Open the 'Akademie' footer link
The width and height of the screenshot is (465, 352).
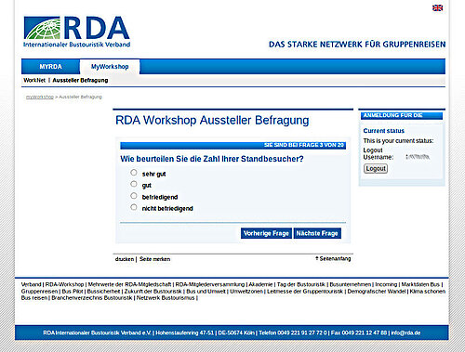pyautogui.click(x=260, y=284)
